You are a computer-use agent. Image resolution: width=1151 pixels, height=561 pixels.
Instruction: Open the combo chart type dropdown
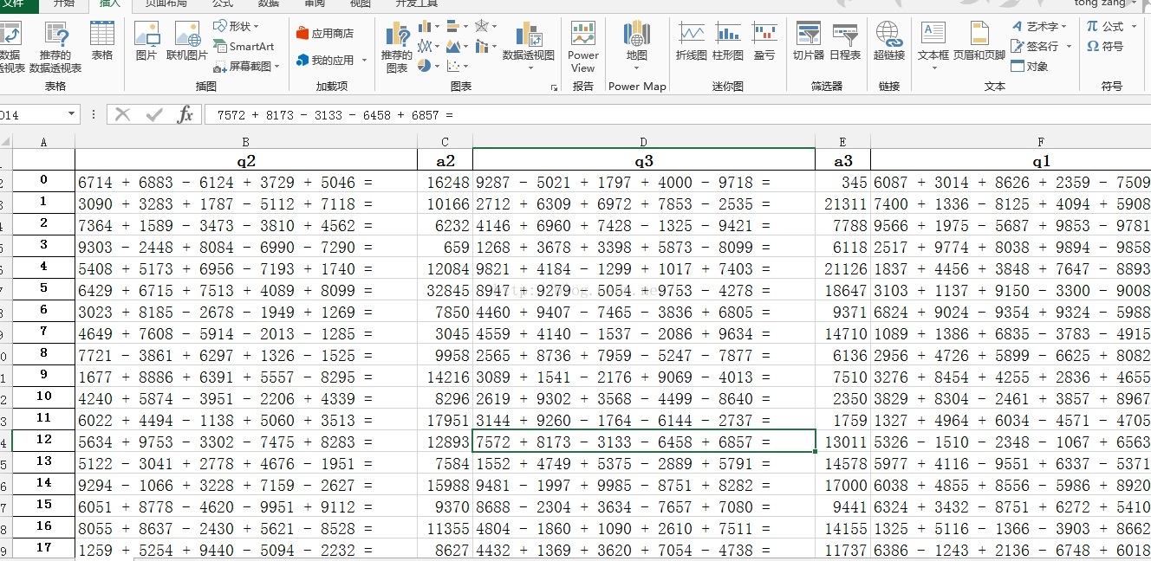point(493,46)
